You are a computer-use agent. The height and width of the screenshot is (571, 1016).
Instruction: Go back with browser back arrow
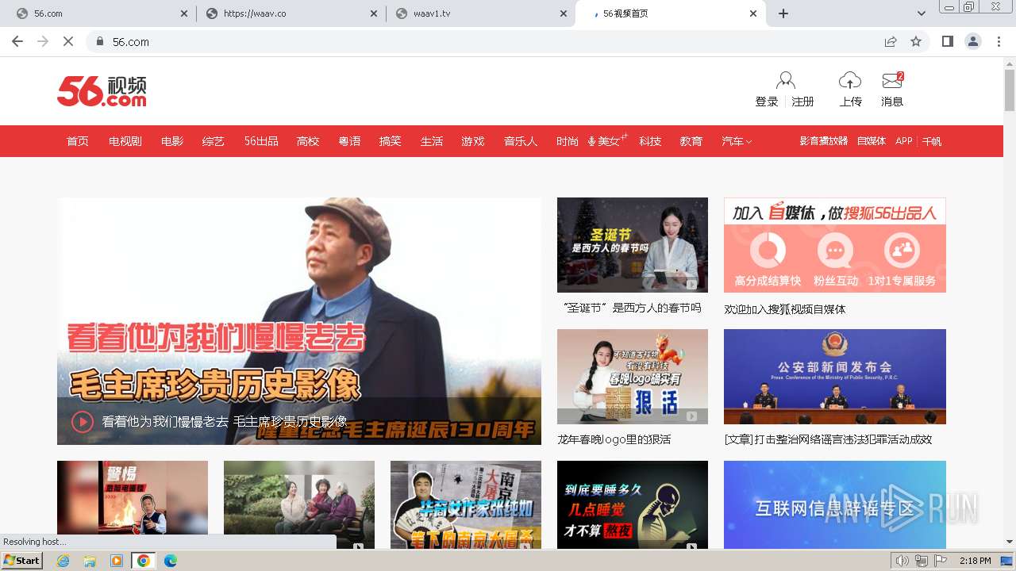pos(17,41)
